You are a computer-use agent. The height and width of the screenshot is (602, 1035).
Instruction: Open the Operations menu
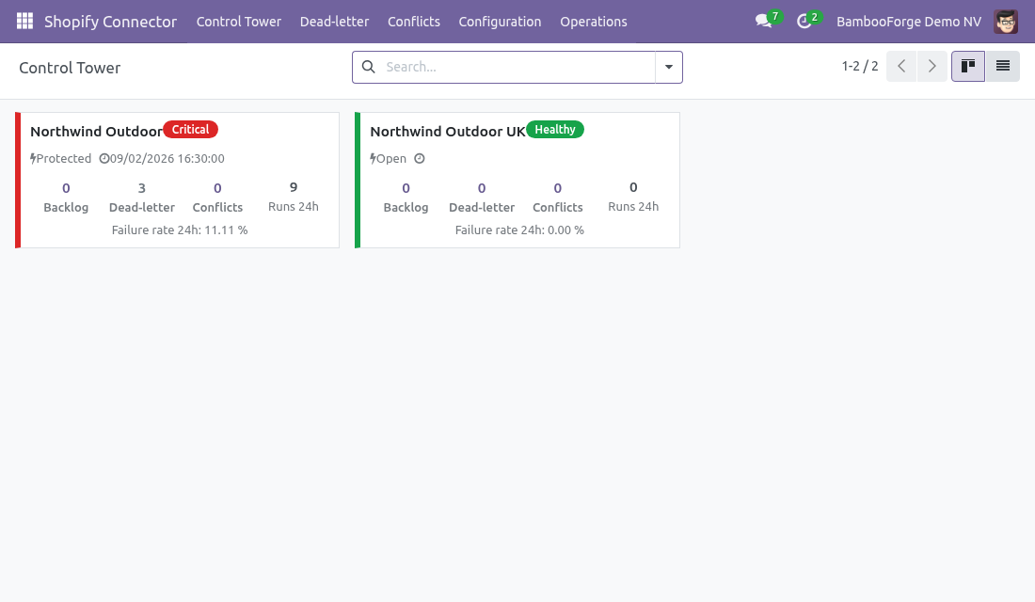tap(594, 21)
